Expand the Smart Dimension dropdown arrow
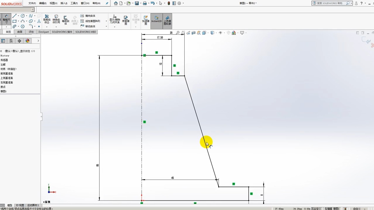 tap(6, 27)
